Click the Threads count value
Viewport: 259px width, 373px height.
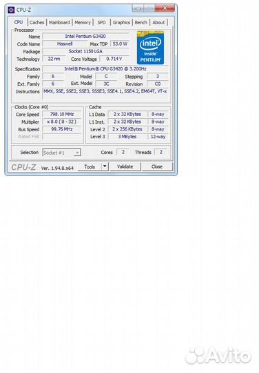(x=160, y=152)
